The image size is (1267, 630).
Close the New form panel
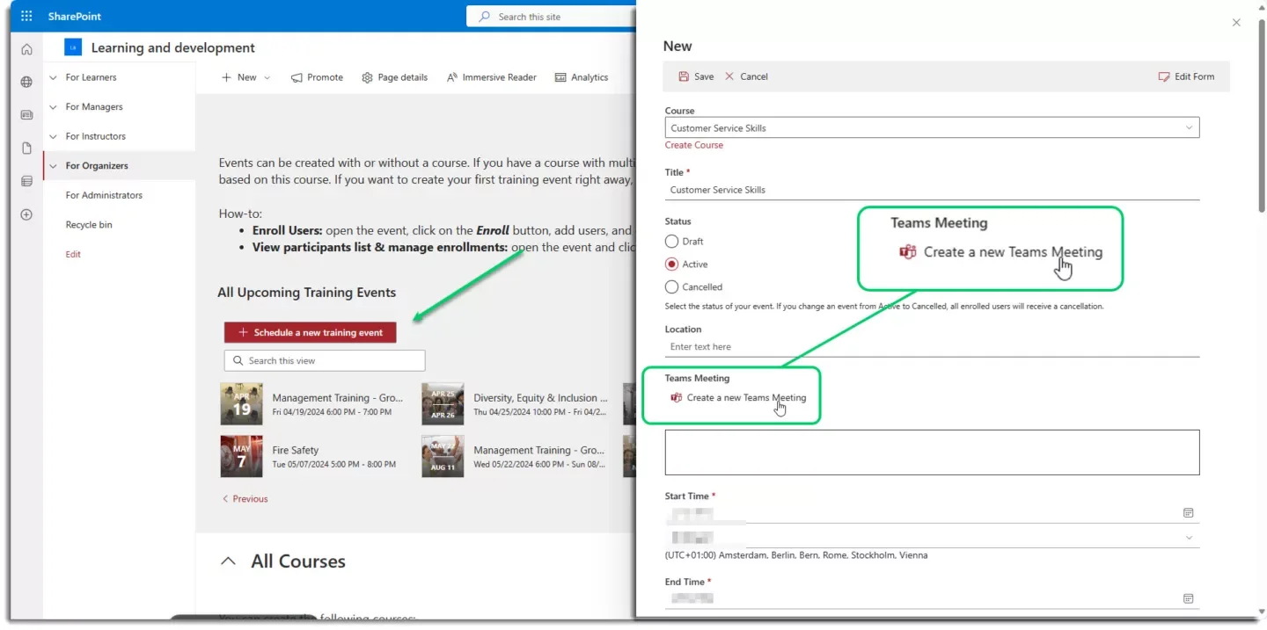pos(1236,23)
